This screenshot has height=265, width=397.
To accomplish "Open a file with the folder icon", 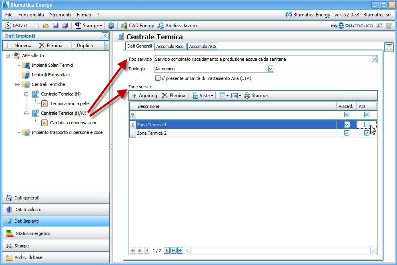I will [x=46, y=26].
